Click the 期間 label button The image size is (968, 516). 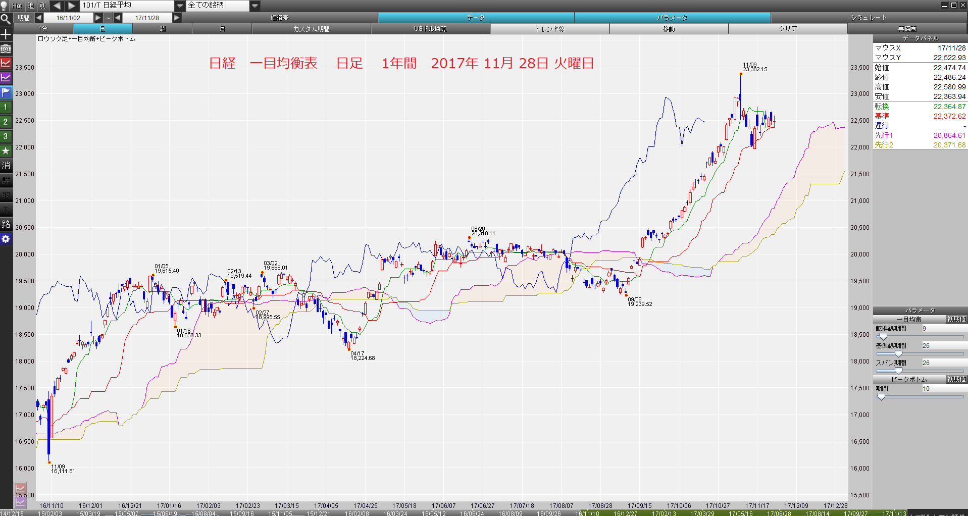tap(23, 18)
